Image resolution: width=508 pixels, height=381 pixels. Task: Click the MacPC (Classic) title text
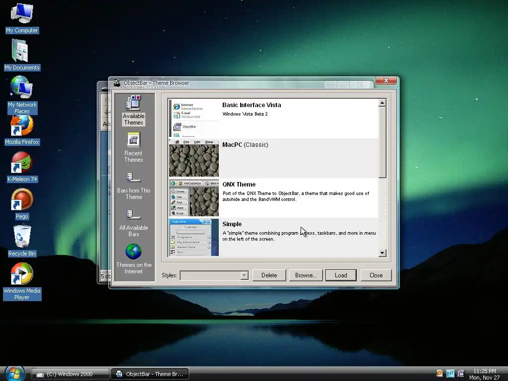pyautogui.click(x=245, y=145)
